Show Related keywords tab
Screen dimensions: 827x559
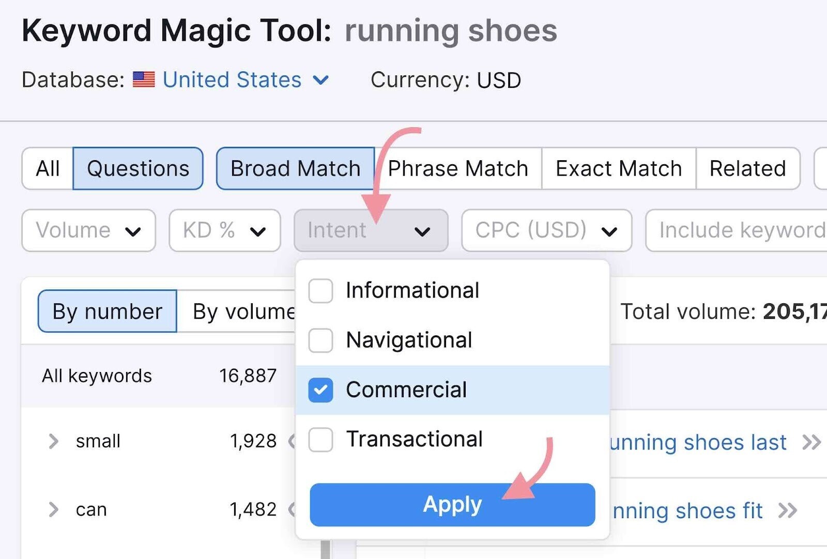coord(747,168)
